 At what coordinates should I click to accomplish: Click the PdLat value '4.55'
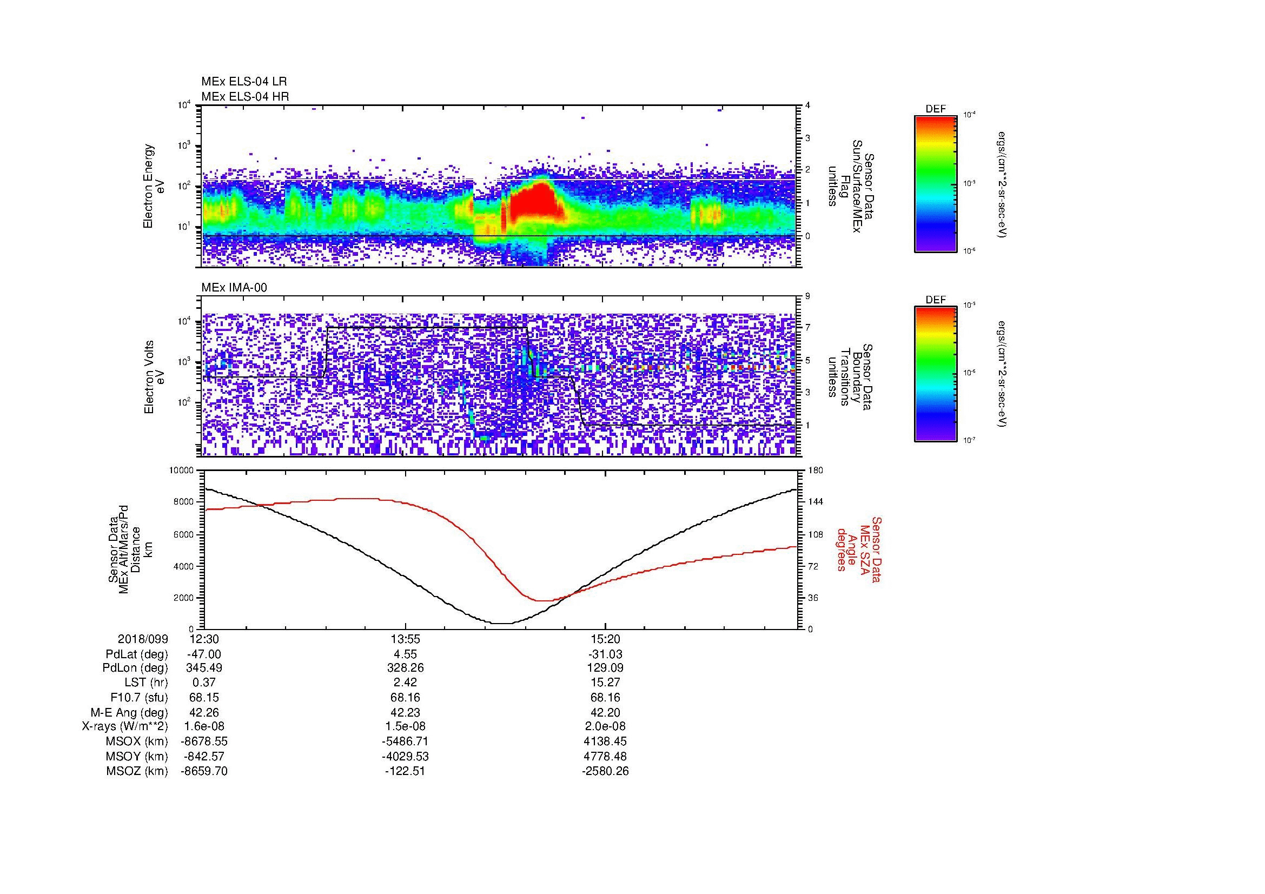tap(405, 654)
